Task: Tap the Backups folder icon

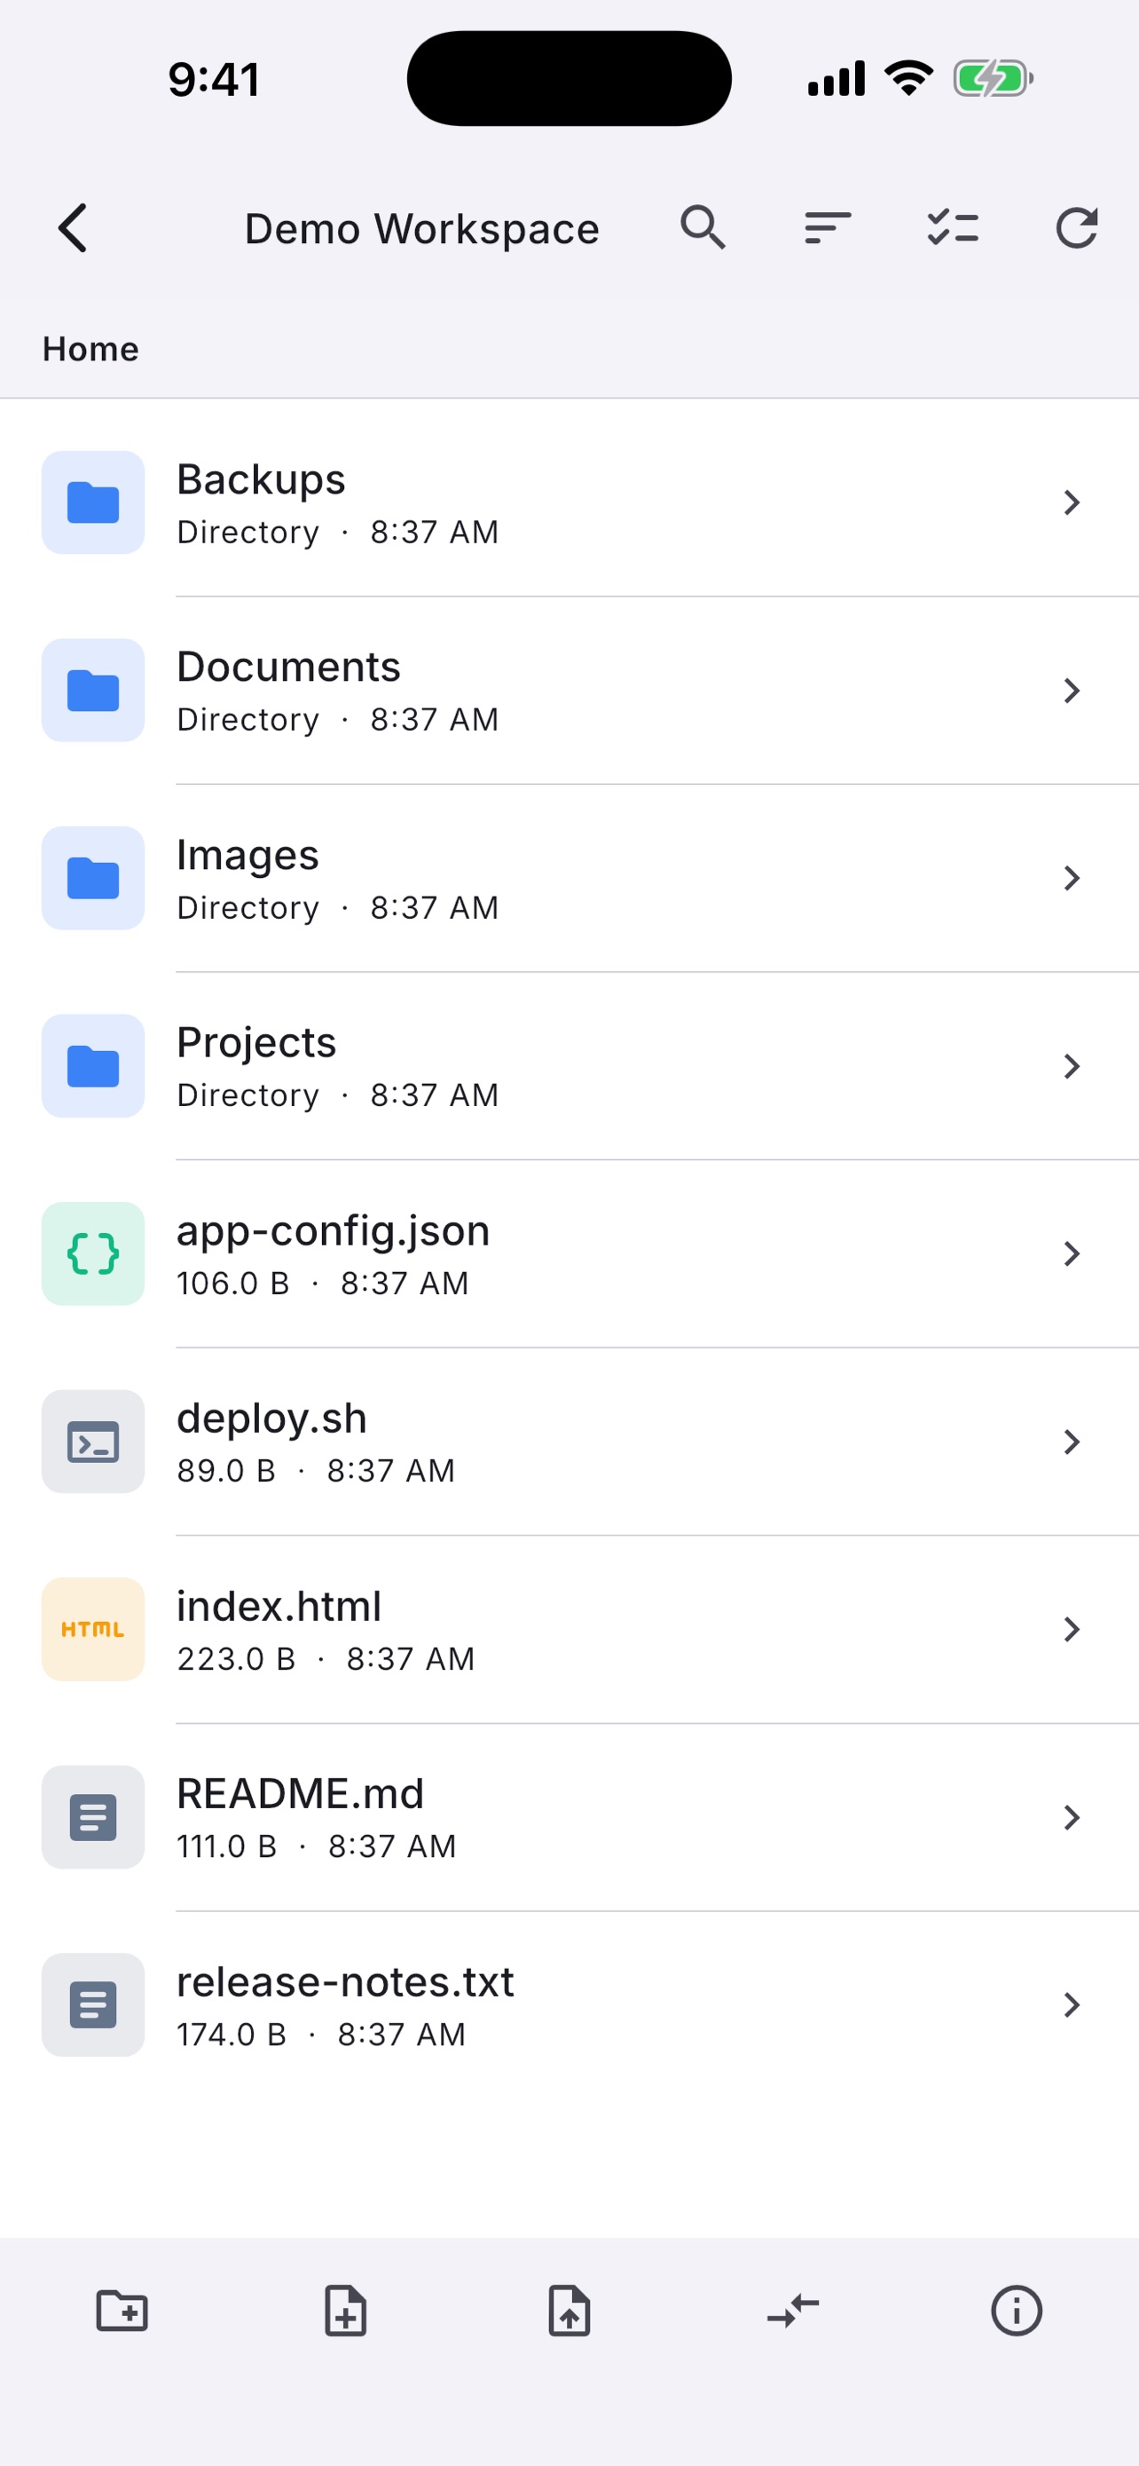Action: point(93,502)
